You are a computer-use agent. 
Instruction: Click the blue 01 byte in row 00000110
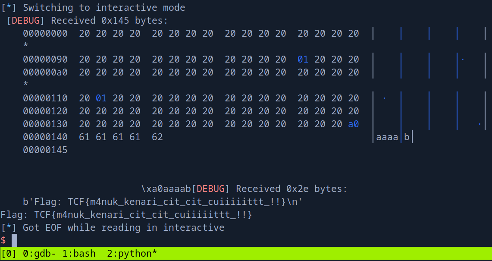pos(101,98)
